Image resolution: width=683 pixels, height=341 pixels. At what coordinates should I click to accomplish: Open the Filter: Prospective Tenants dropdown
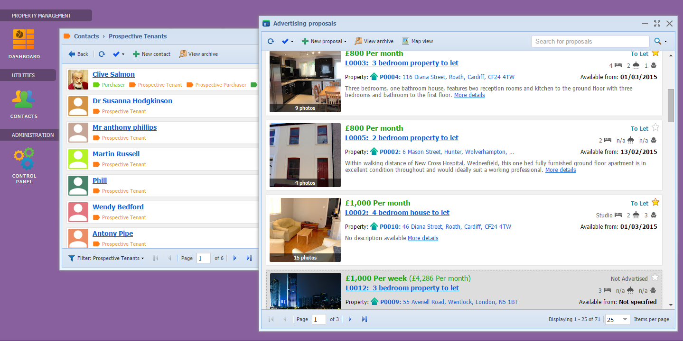point(107,258)
